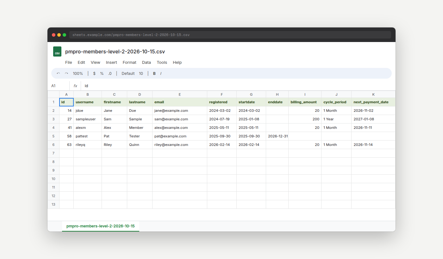The image size is (443, 259).
Task: Click the redo arrow in toolbar
Action: point(66,74)
